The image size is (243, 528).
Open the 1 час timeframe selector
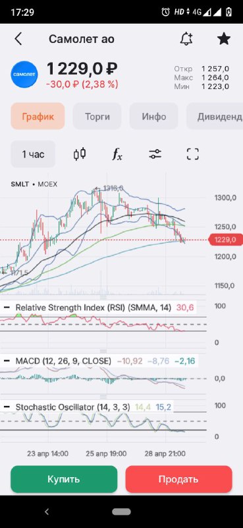[x=33, y=154]
